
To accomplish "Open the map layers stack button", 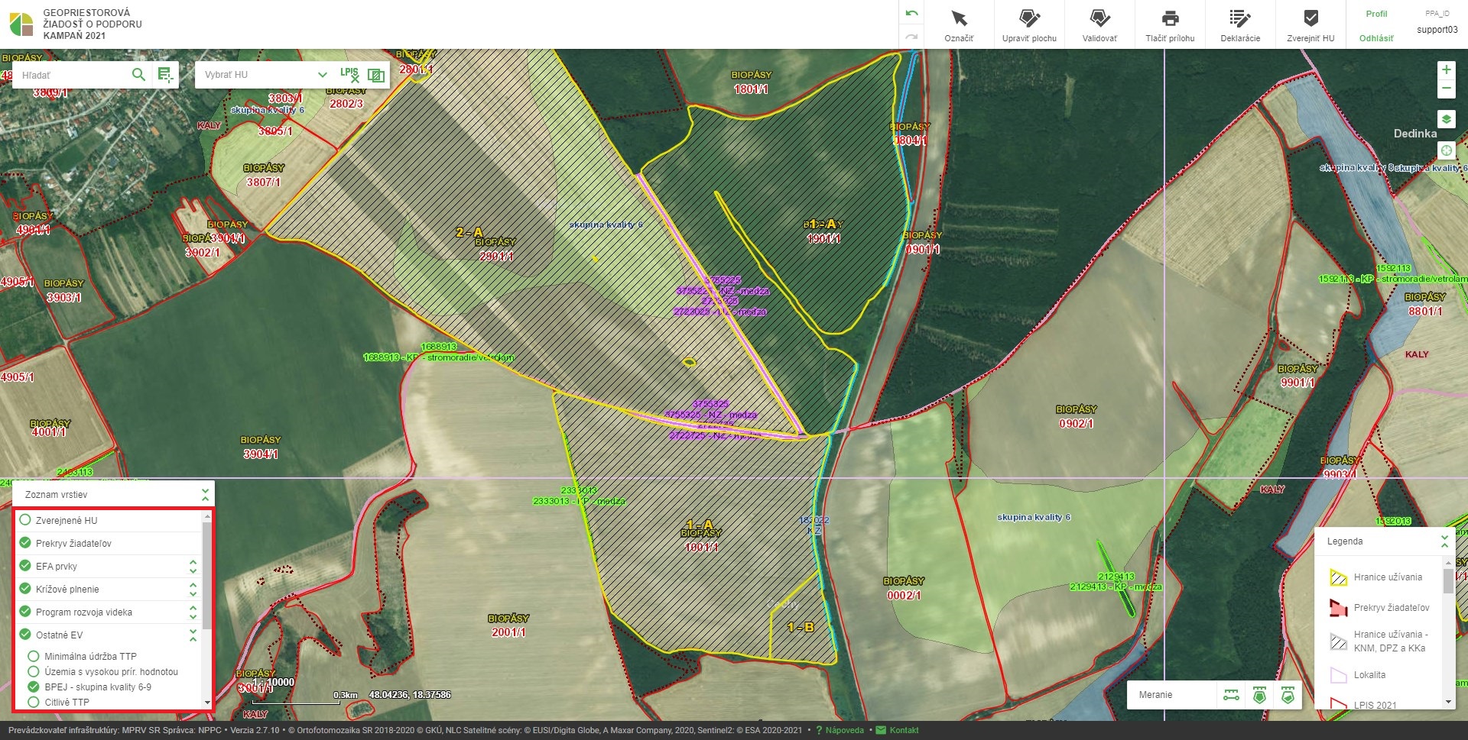I will click(1446, 120).
